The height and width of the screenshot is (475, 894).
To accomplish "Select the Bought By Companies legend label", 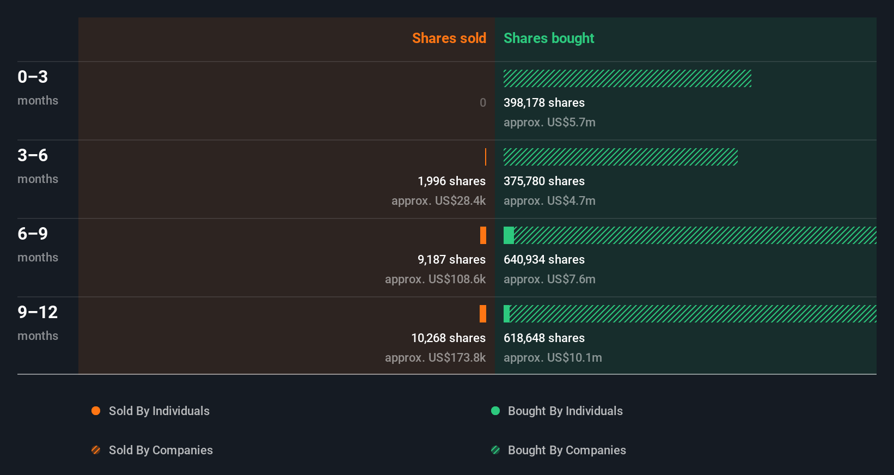I will pos(567,450).
